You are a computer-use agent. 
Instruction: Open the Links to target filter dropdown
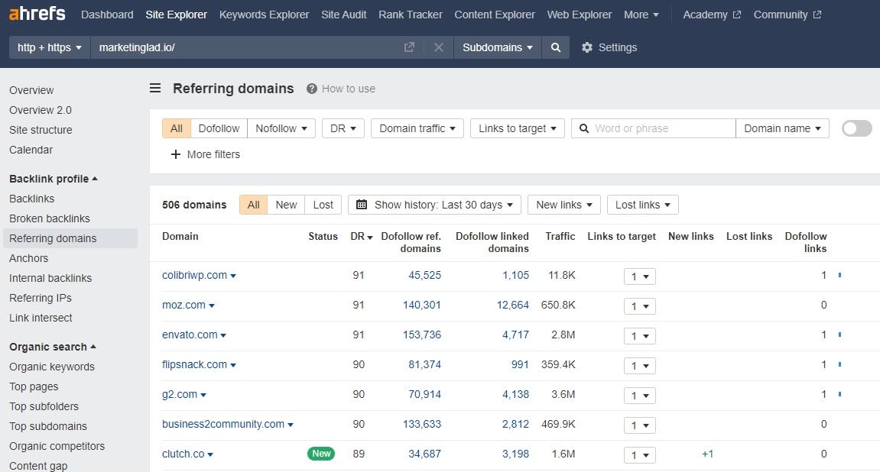point(518,128)
